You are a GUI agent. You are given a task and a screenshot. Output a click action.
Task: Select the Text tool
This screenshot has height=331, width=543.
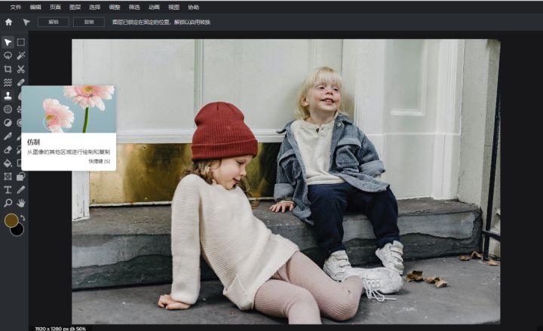click(8, 190)
